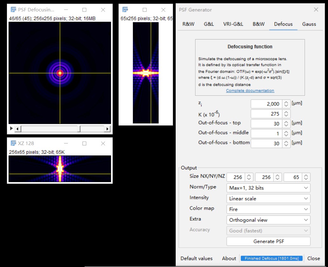Select the B&W tab
Viewport: 328px width, 267px height.
pyautogui.click(x=258, y=24)
